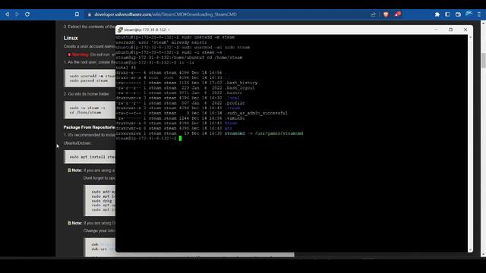Click the 'sudo -u steam -s' code block on the wiki
The width and height of the screenshot is (486, 273).
pyautogui.click(x=90, y=110)
